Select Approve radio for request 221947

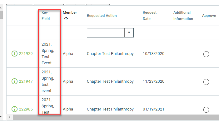click(206, 82)
